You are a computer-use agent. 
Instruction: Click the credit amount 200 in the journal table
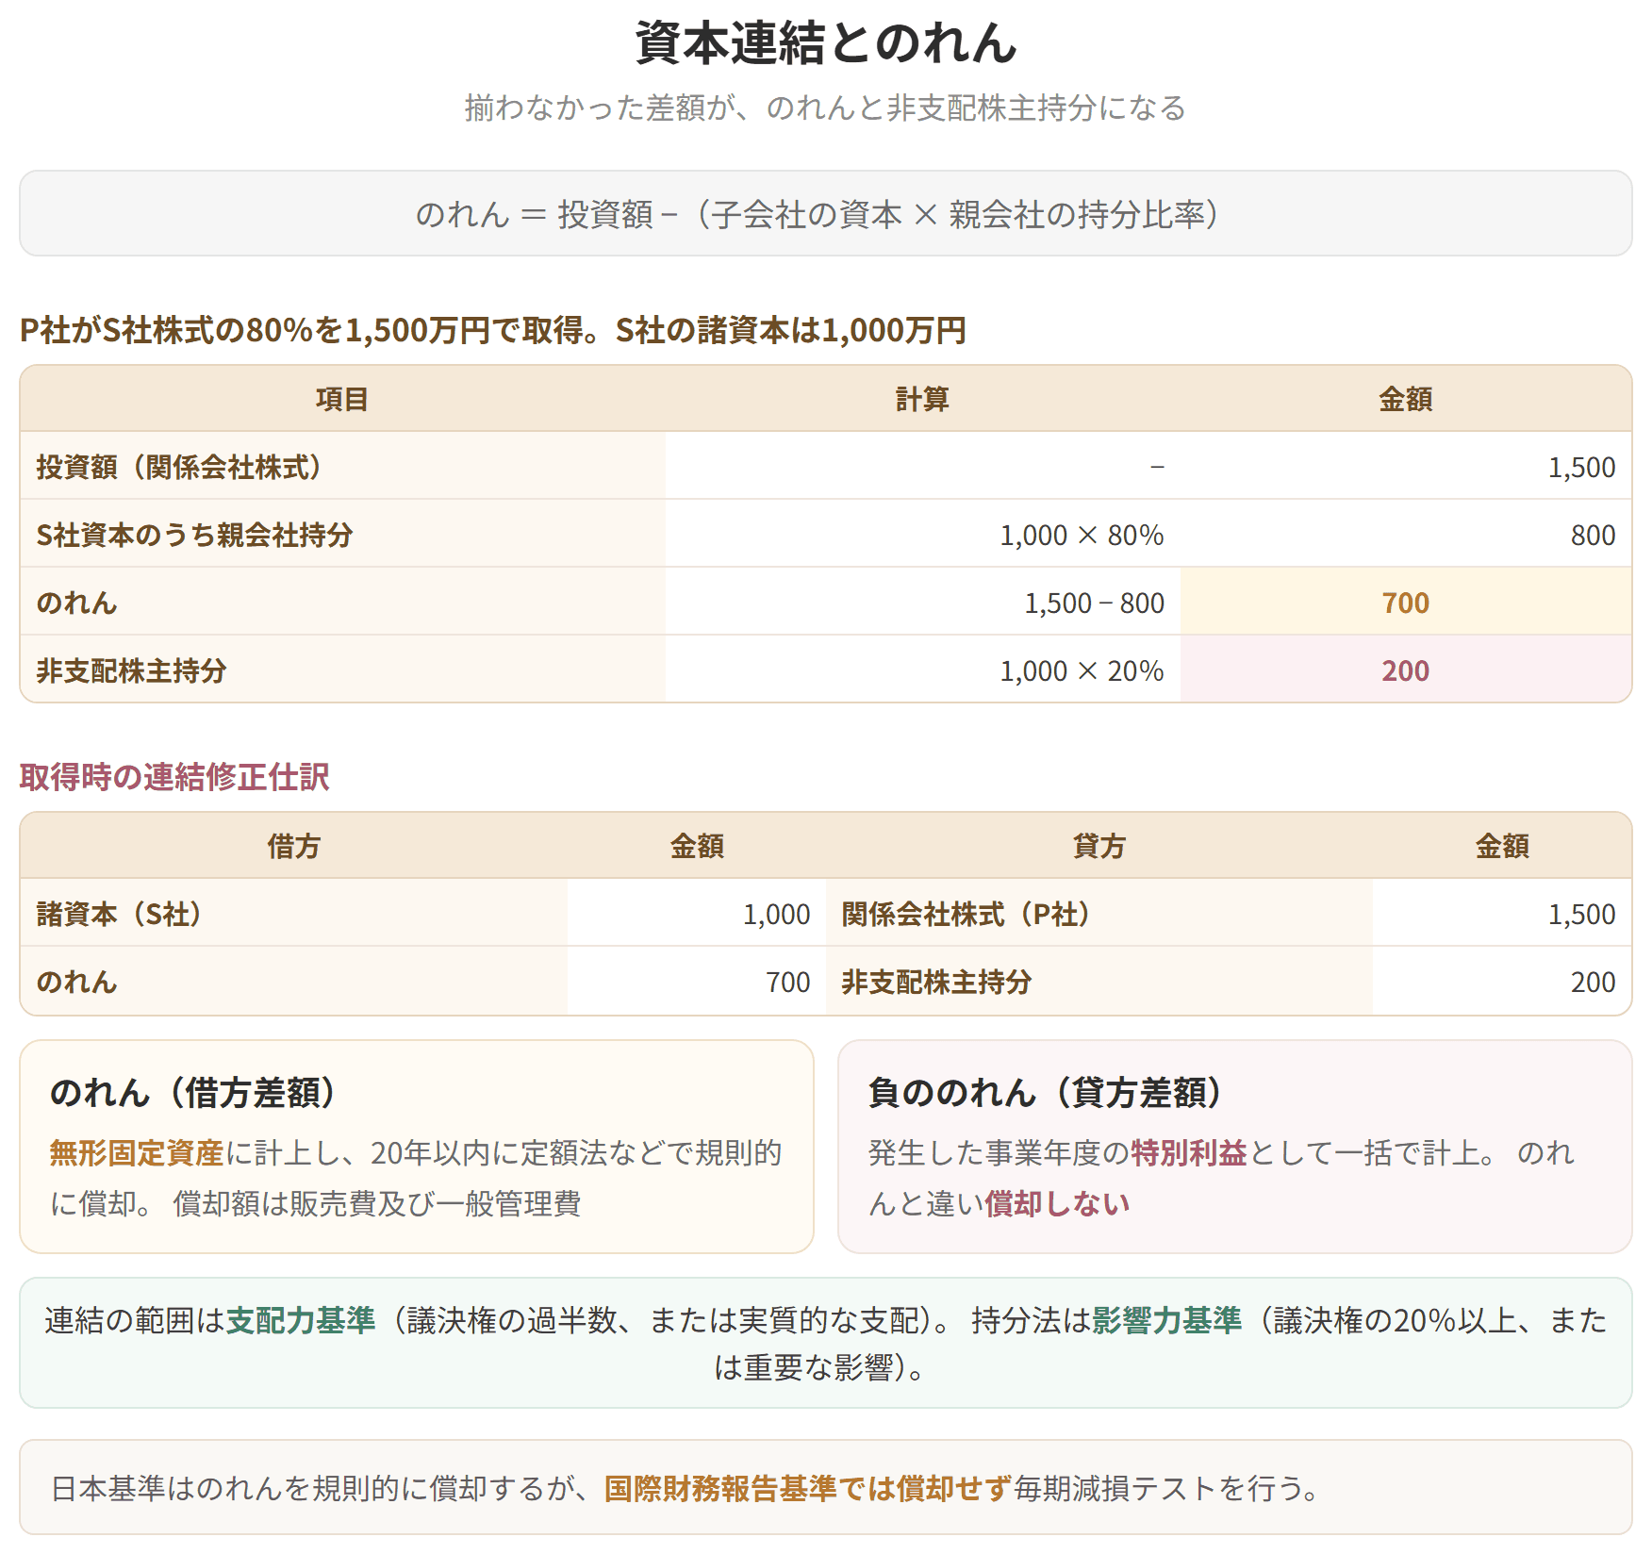[1593, 982]
